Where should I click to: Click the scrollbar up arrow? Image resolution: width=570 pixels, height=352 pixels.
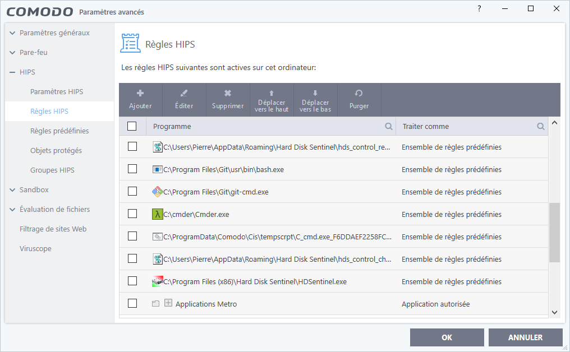(x=554, y=123)
